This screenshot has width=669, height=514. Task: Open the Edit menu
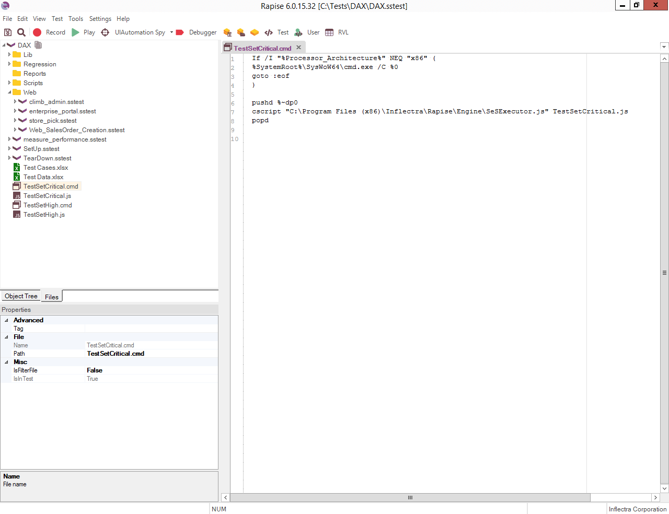[x=22, y=19]
